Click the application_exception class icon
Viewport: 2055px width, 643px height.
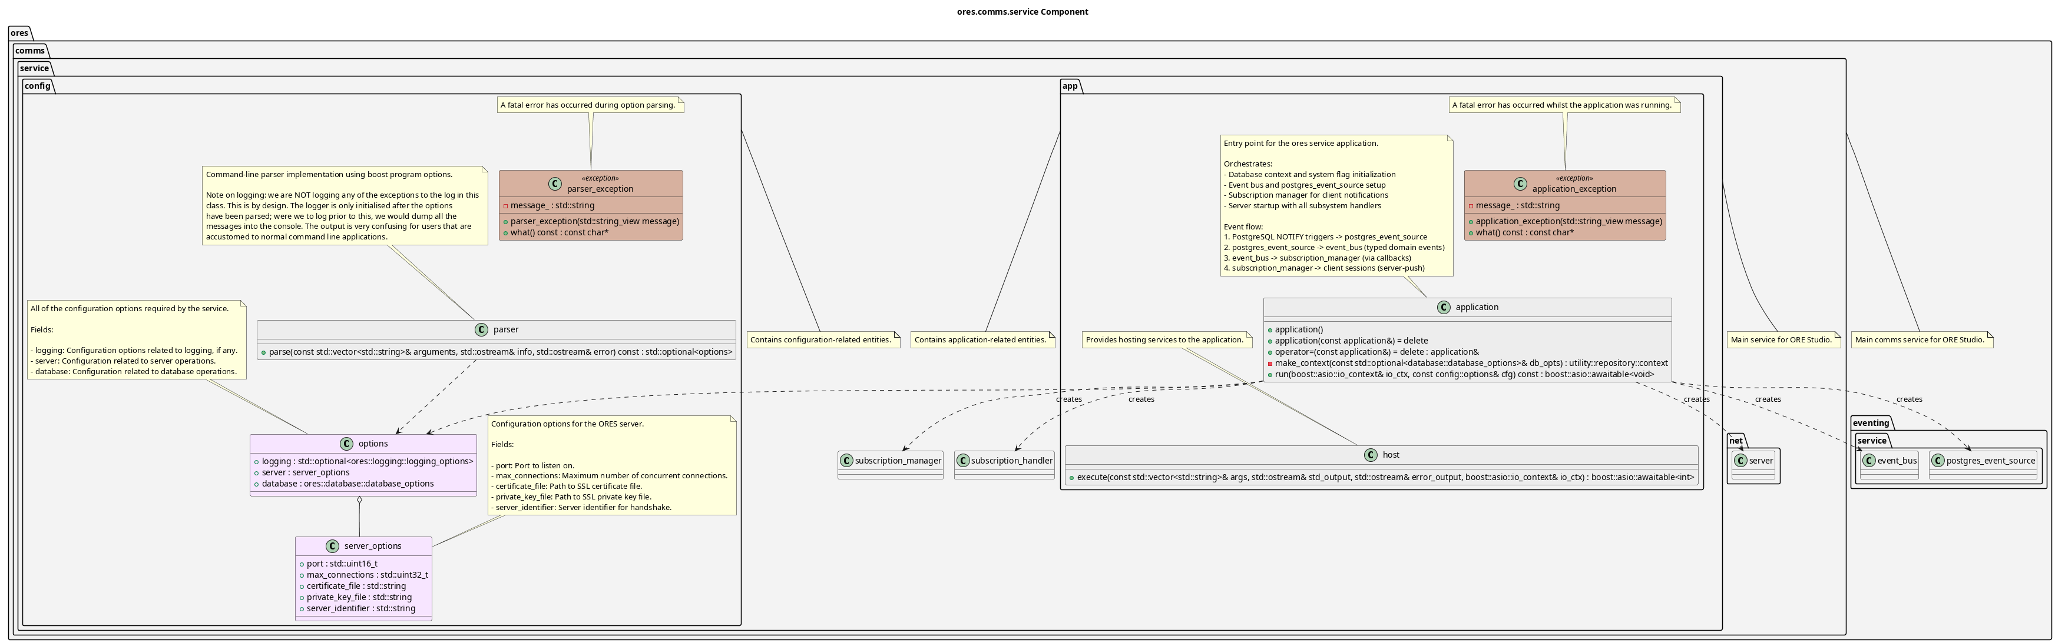[x=1521, y=184]
